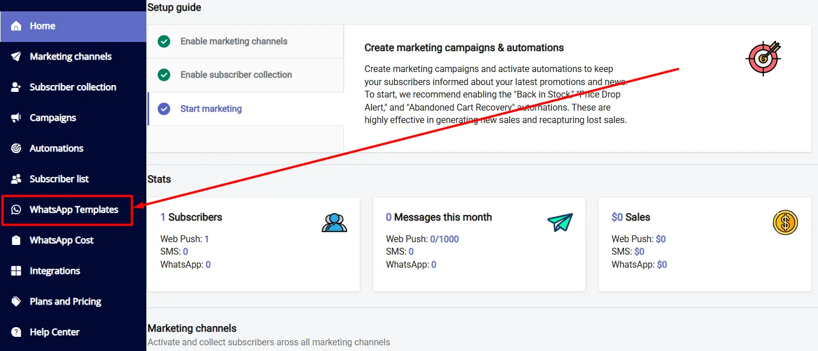The image size is (818, 351).
Task: Click the checkmark beside Start marketing
Action: tap(164, 109)
